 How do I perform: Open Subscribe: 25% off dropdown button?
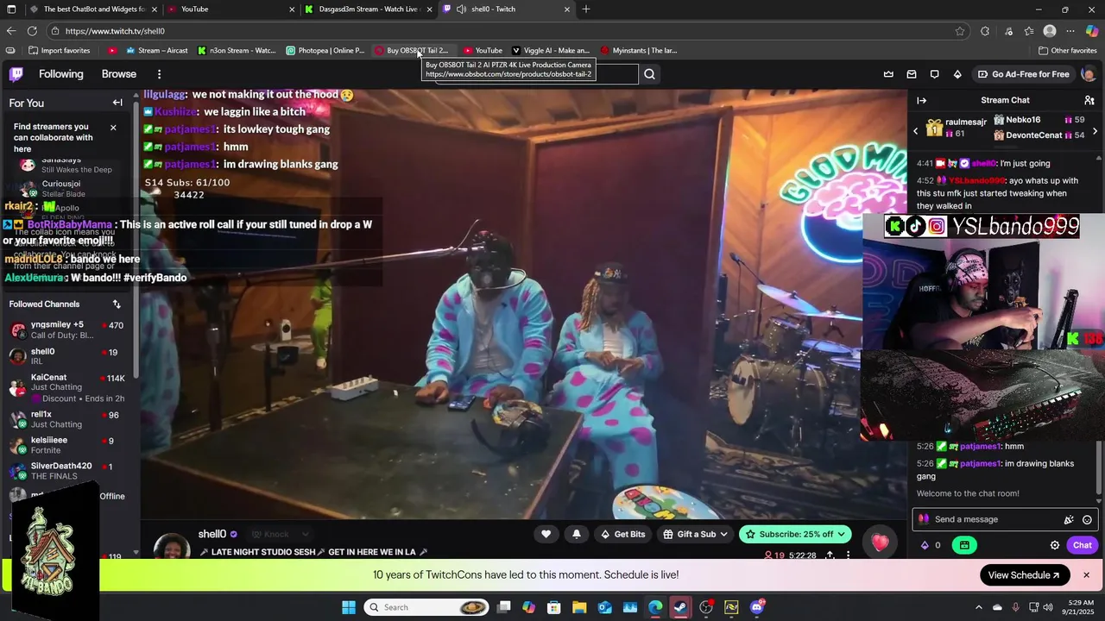(x=795, y=535)
